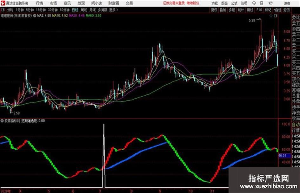The image size is (300, 193).
Task: Switch to the 分时 period tab
Action: (10, 10)
